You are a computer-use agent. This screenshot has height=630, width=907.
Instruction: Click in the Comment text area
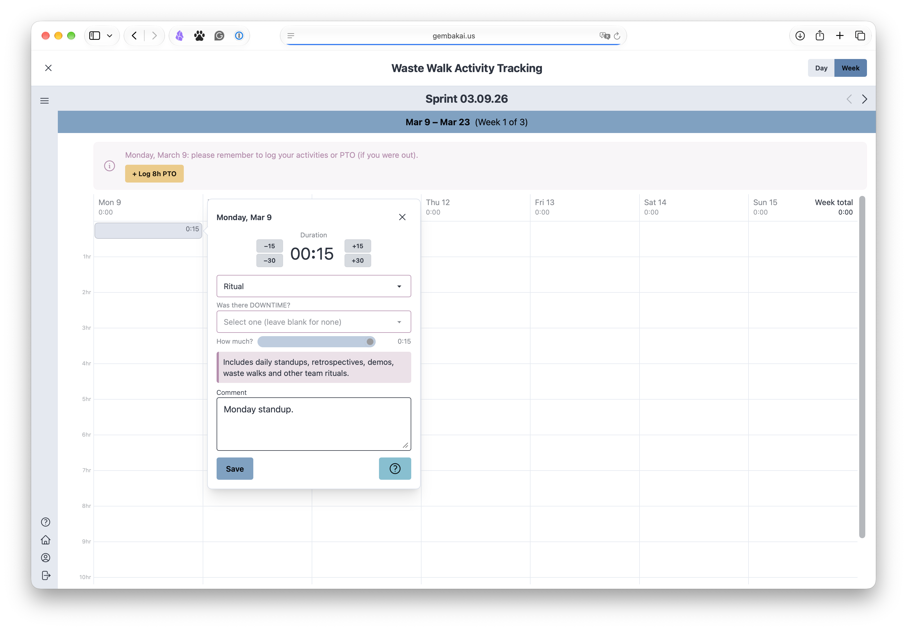(x=314, y=424)
